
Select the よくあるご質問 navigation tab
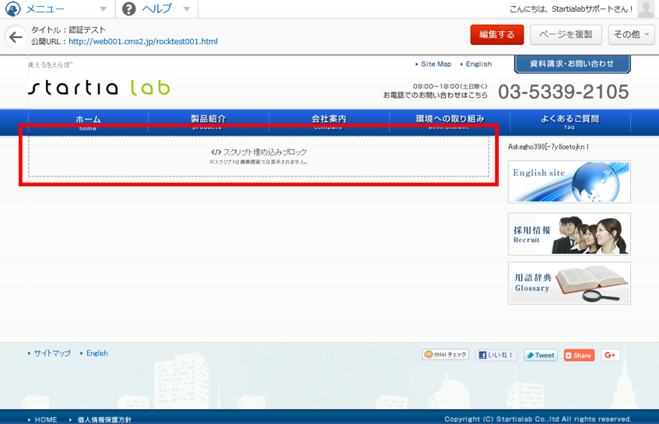pos(570,122)
